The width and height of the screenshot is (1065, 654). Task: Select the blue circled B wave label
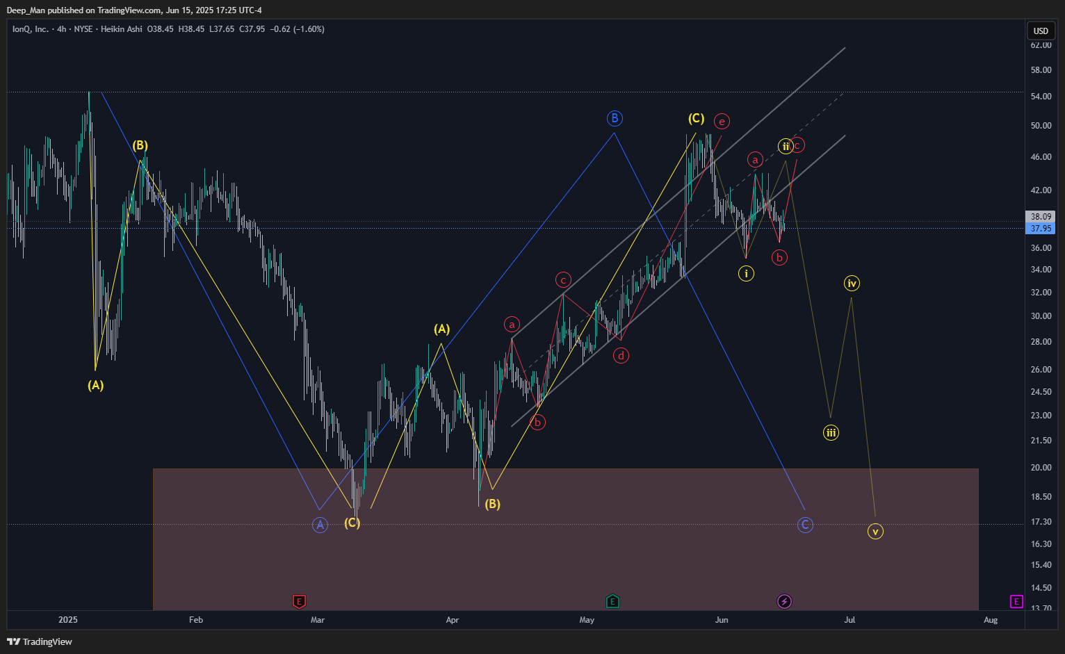[615, 118]
